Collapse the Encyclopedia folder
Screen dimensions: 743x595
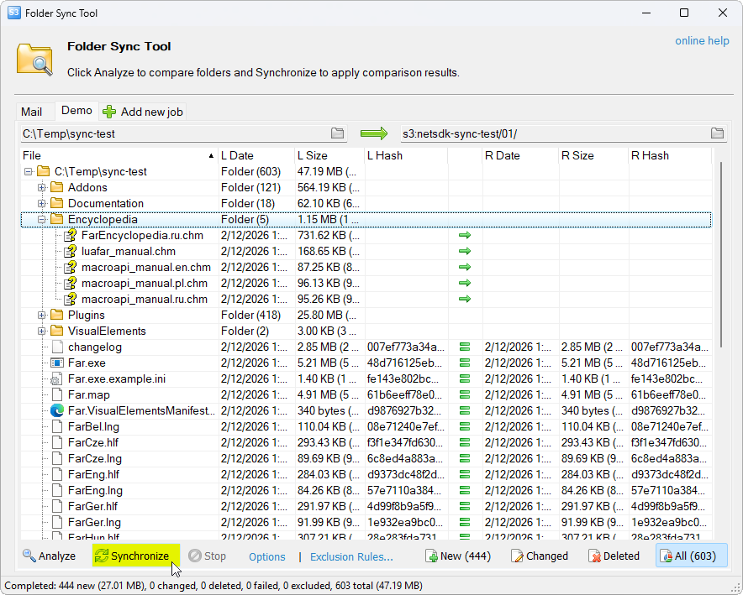(42, 220)
